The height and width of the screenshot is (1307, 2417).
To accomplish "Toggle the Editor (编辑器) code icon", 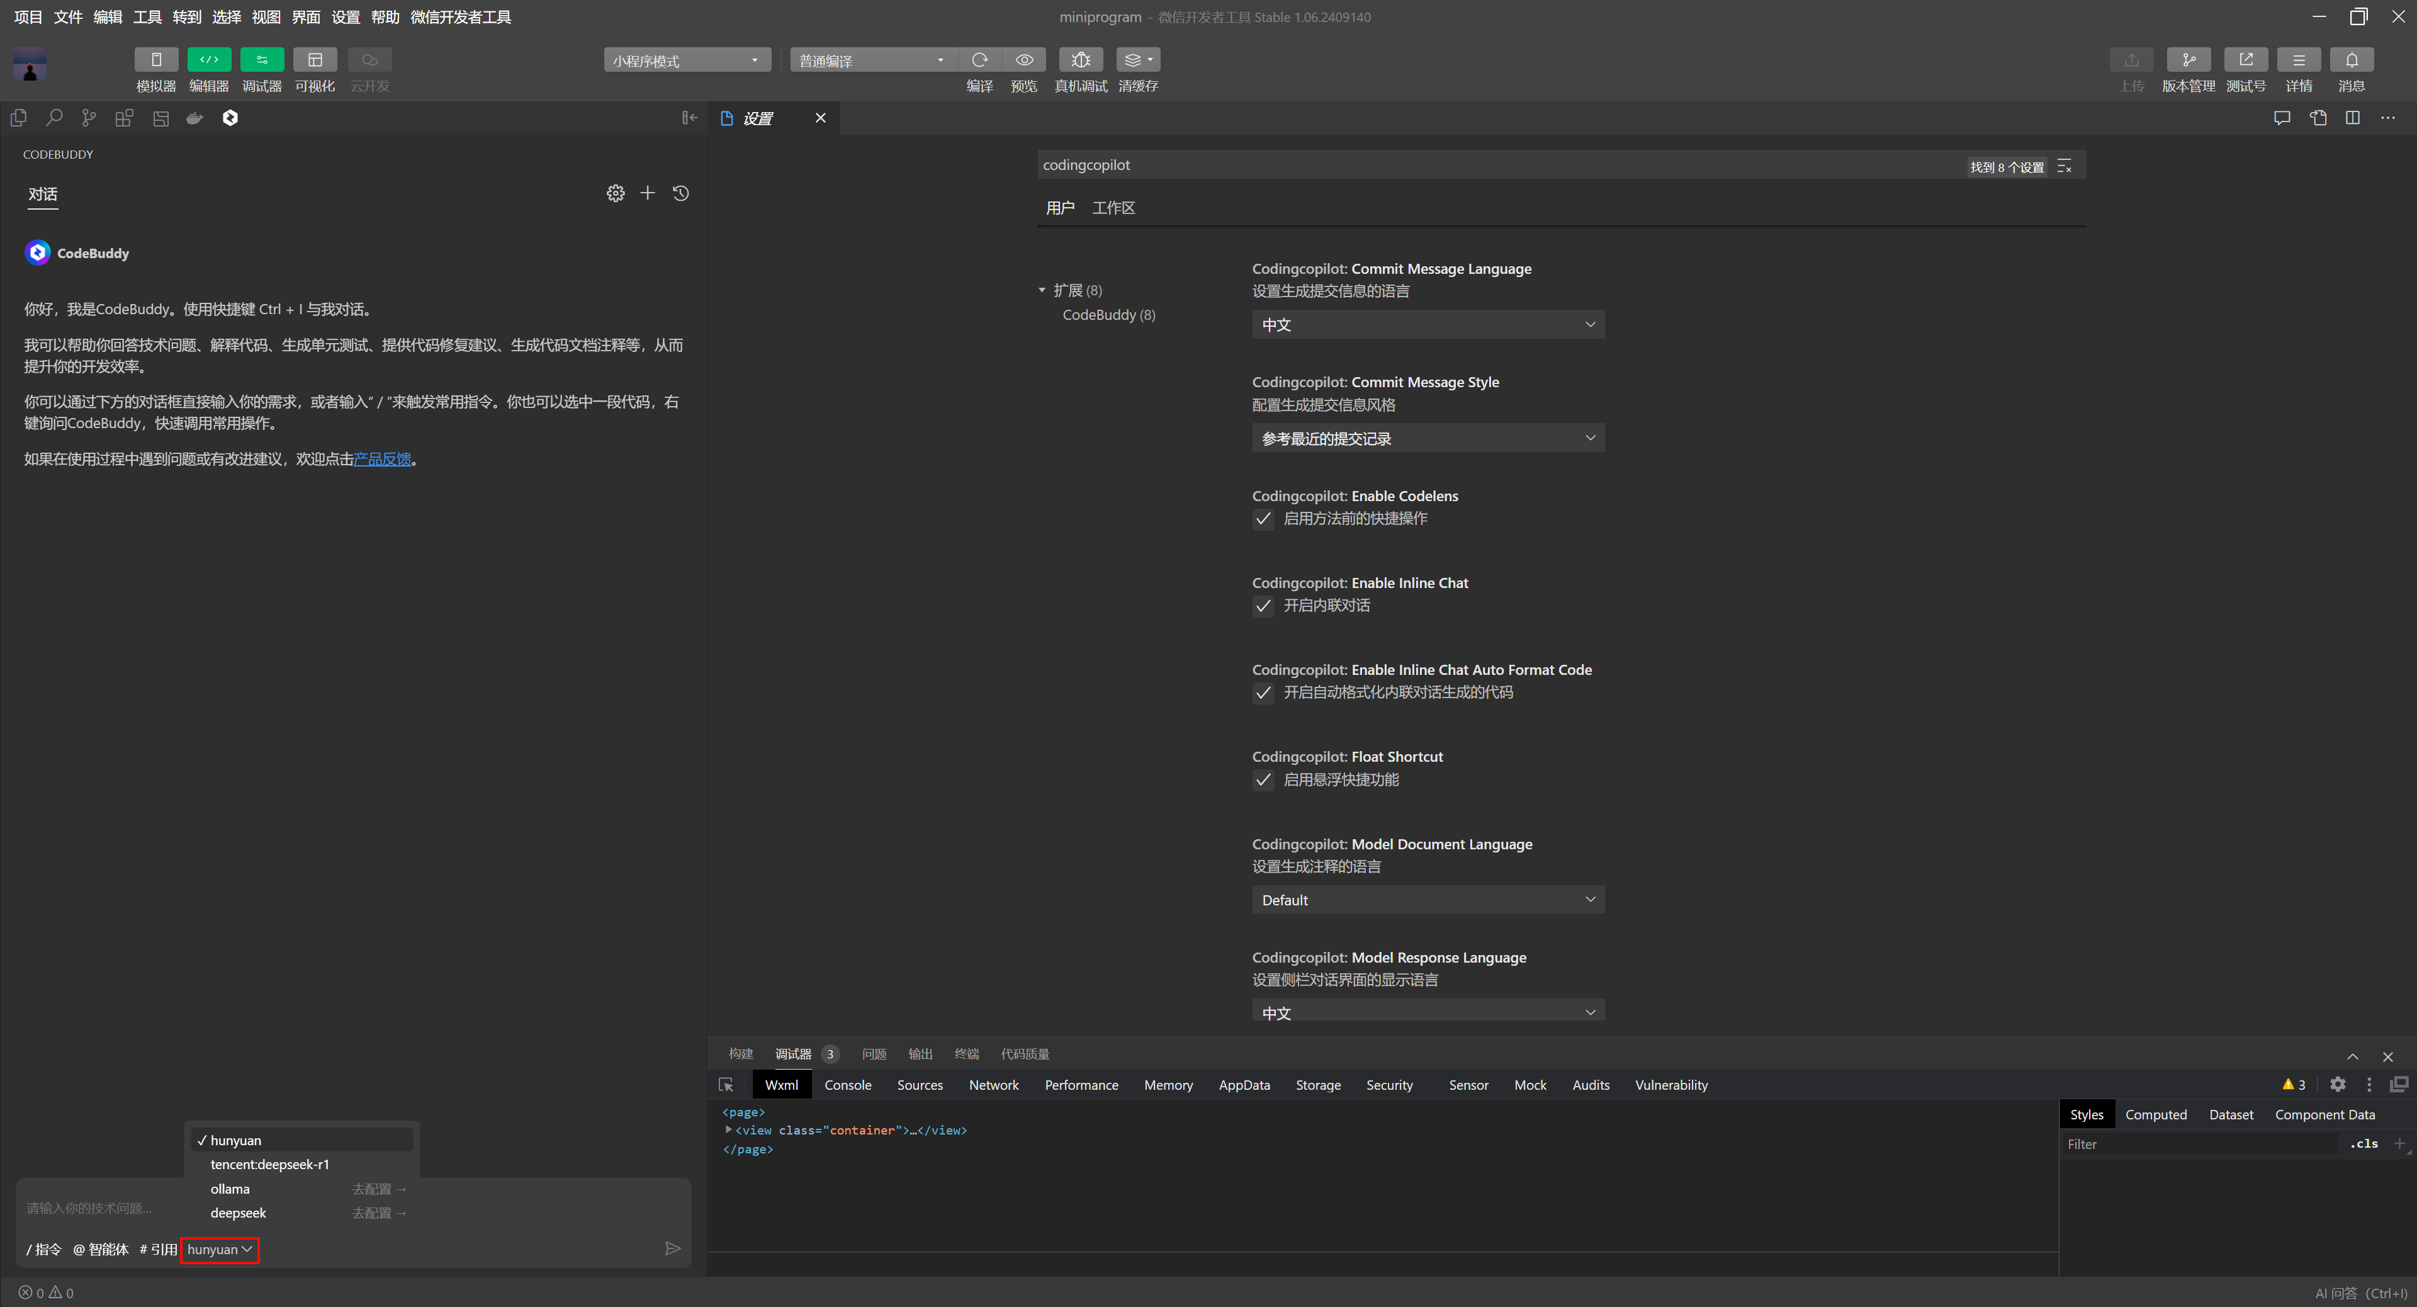I will click(x=208, y=60).
